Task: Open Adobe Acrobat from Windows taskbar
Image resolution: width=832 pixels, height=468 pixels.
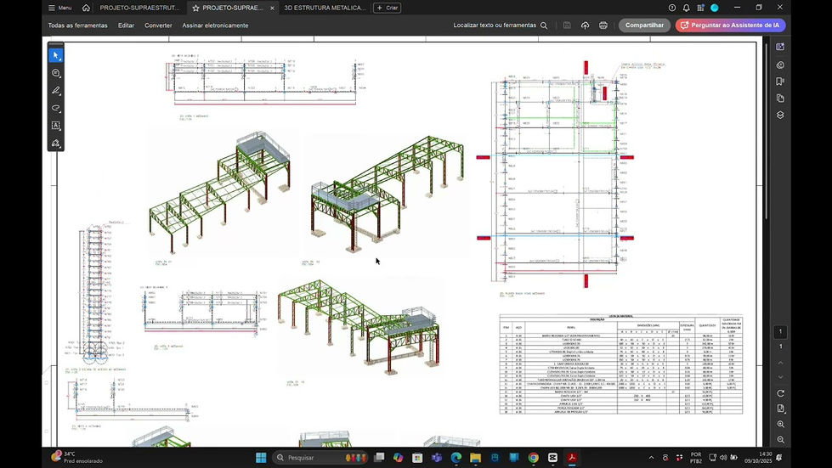Action: pyautogui.click(x=573, y=458)
